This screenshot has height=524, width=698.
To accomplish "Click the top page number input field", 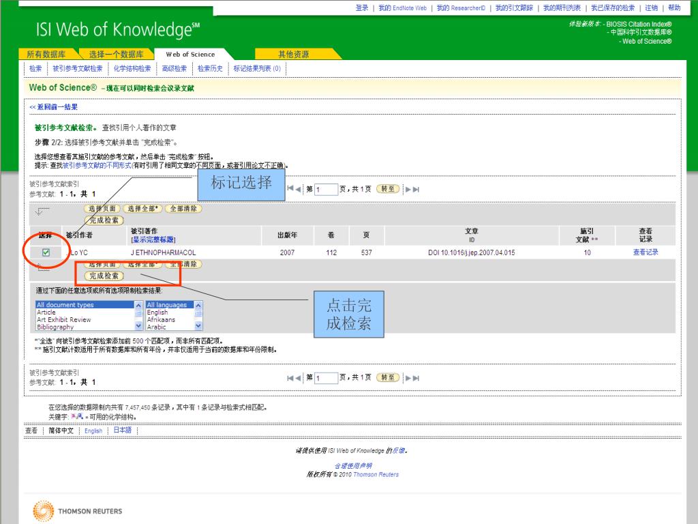I will coord(326,190).
